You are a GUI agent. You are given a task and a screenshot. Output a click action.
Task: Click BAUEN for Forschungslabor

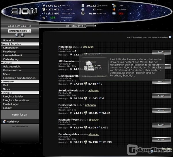161,140
